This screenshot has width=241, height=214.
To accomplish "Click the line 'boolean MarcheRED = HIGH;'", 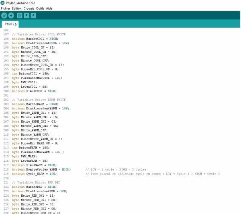I will (34, 187).
